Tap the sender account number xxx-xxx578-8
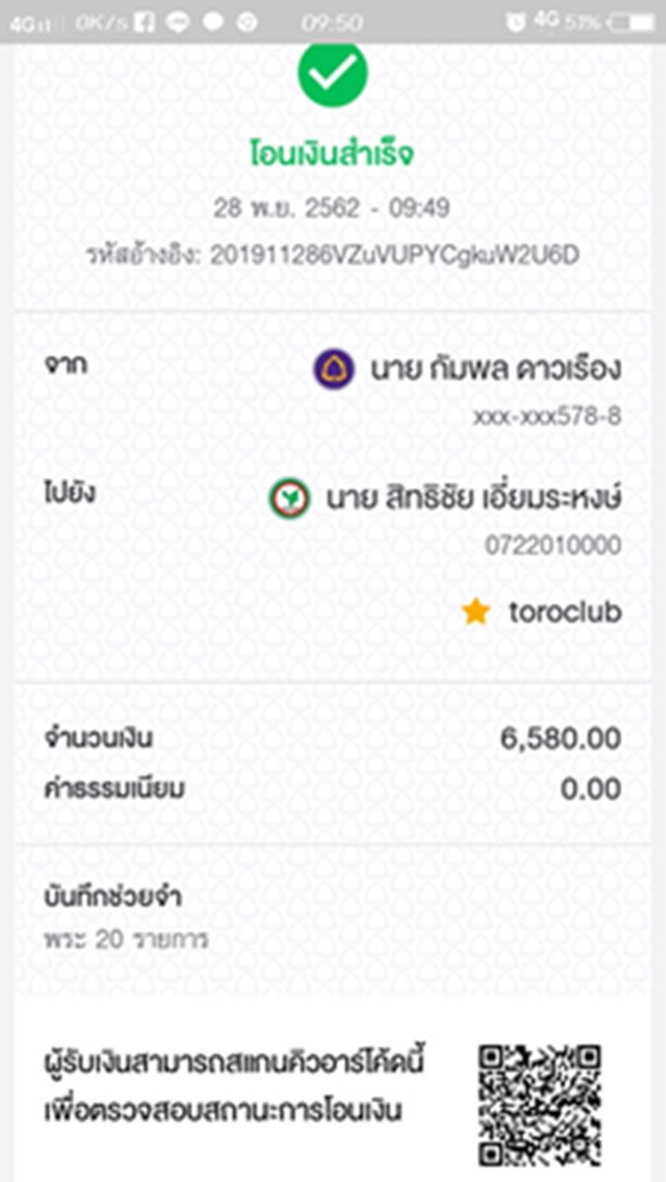666x1182 pixels. point(547,417)
